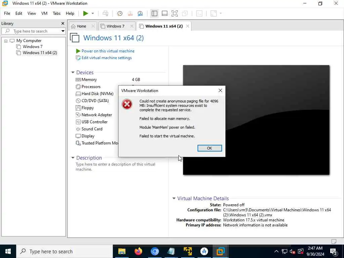Click the Unity mode toolbar icon

[x=185, y=13]
